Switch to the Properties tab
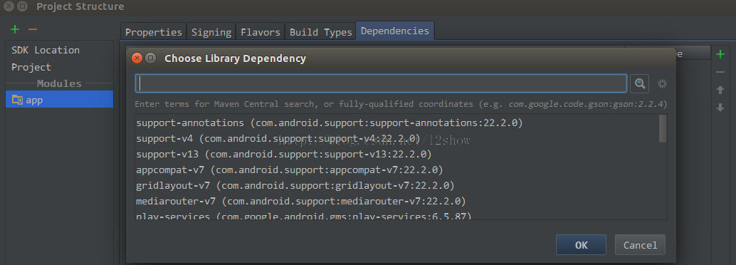Viewport: 736px width, 265px height. 154,32
